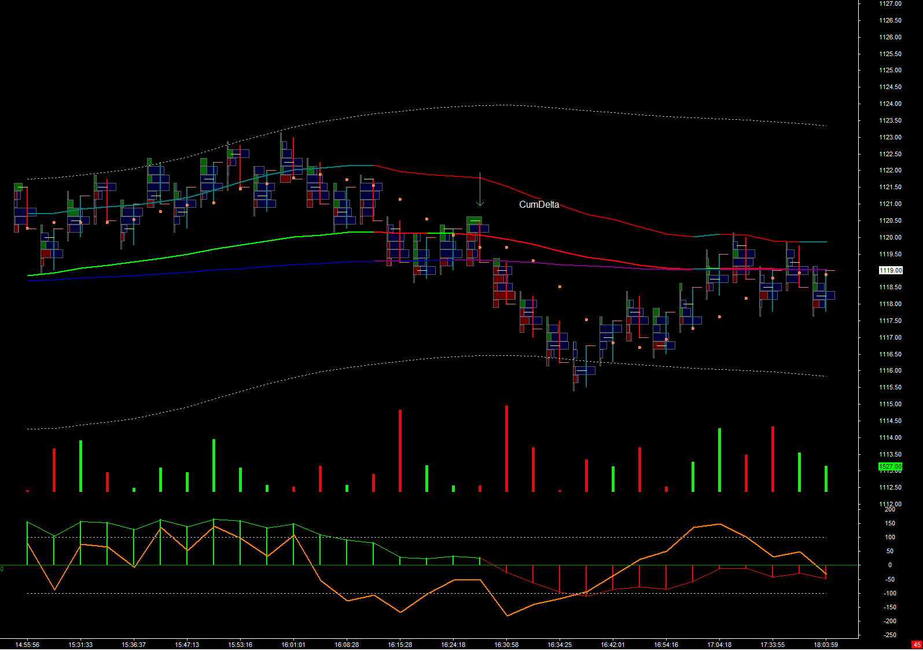Select the 15:47:13 time label
This screenshot has height=651, width=923.
(187, 645)
